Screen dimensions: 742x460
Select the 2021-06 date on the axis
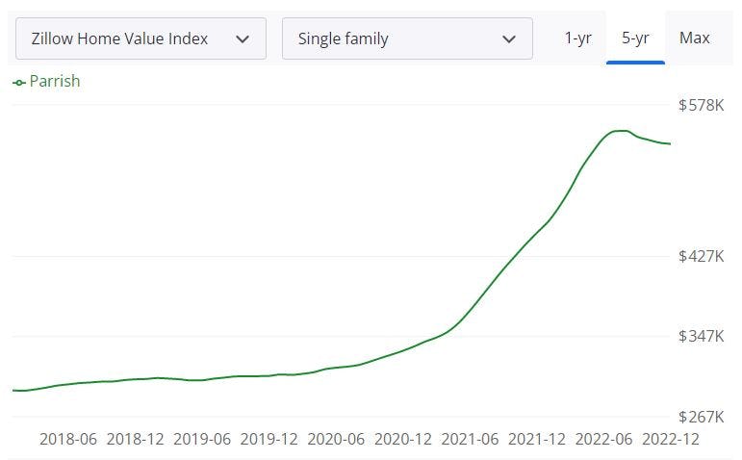click(x=470, y=439)
